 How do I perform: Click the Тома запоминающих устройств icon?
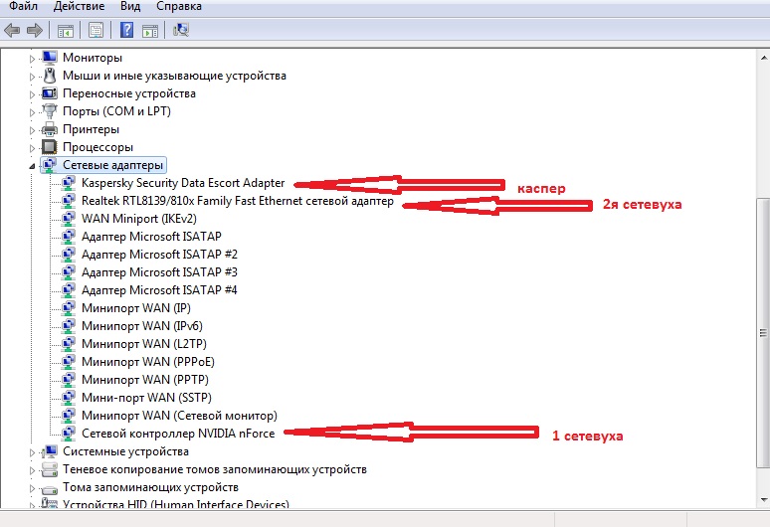tap(50, 489)
